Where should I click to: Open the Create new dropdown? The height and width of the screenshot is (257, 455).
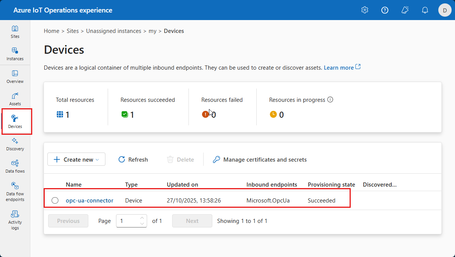coord(76,159)
